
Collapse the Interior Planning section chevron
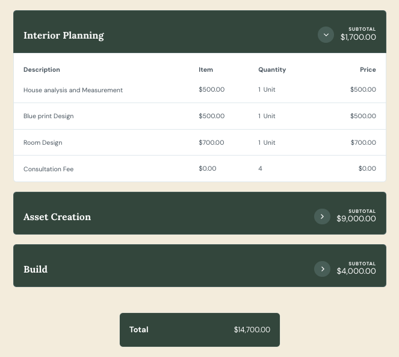tap(326, 35)
